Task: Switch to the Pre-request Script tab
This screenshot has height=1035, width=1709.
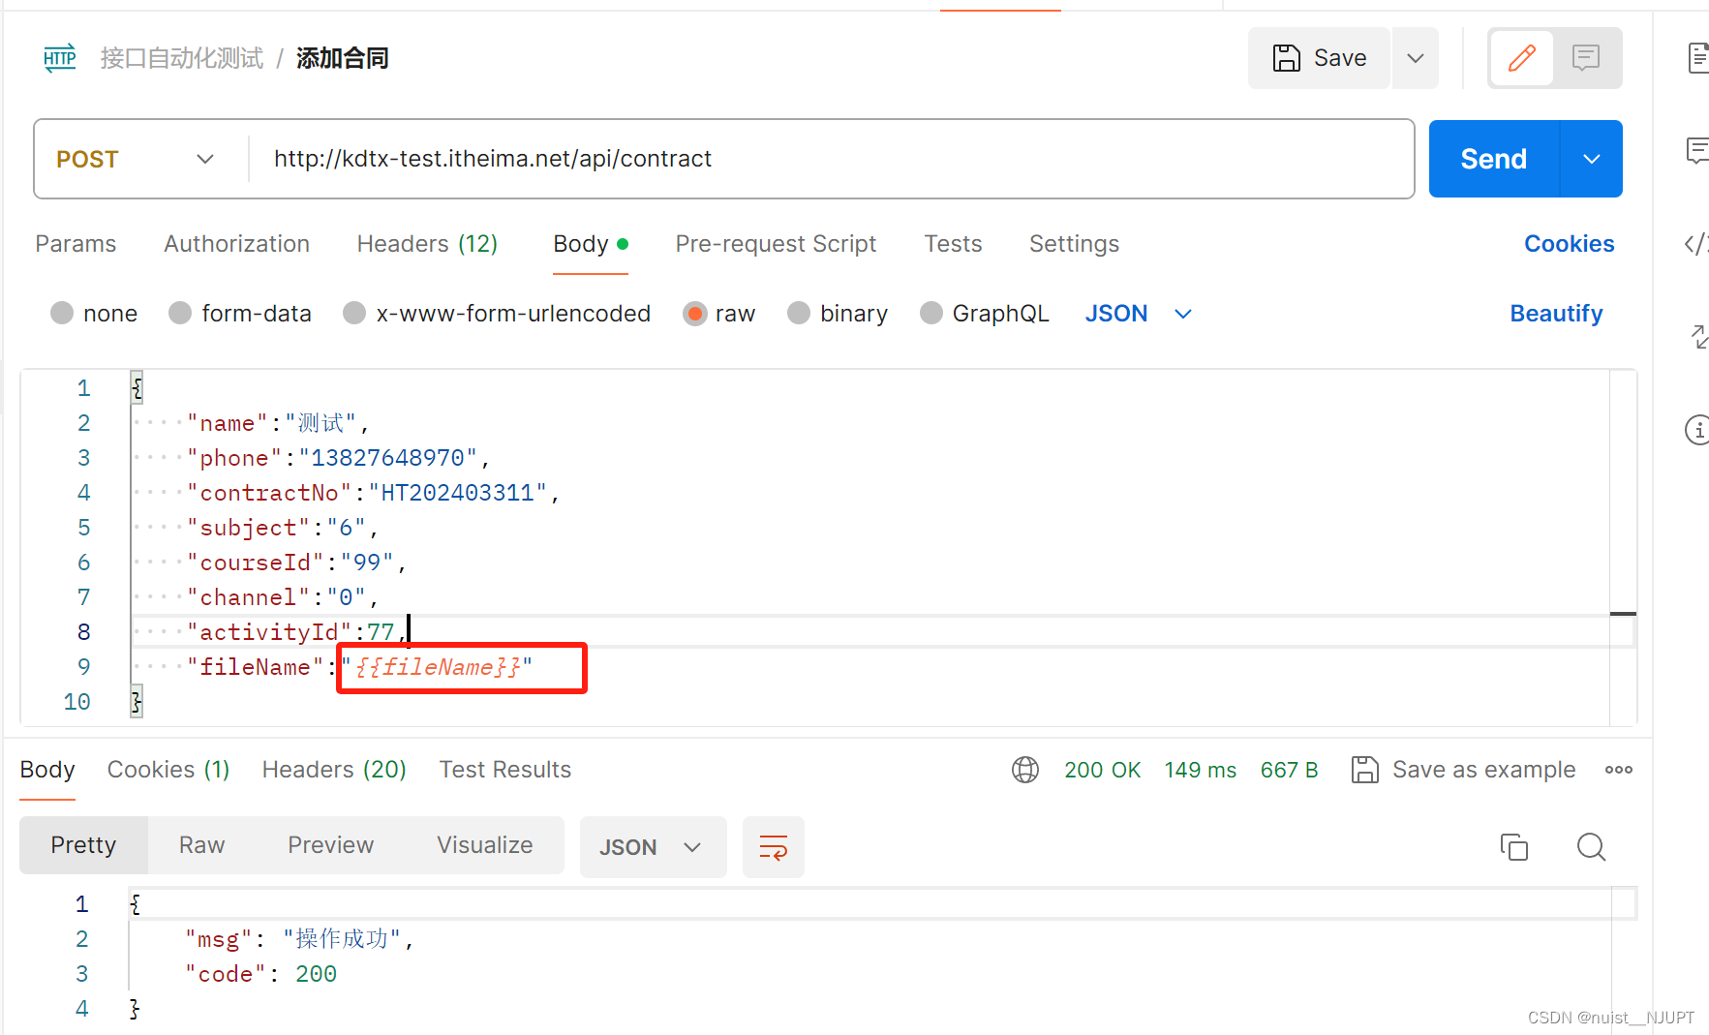Action: pyautogui.click(x=776, y=244)
